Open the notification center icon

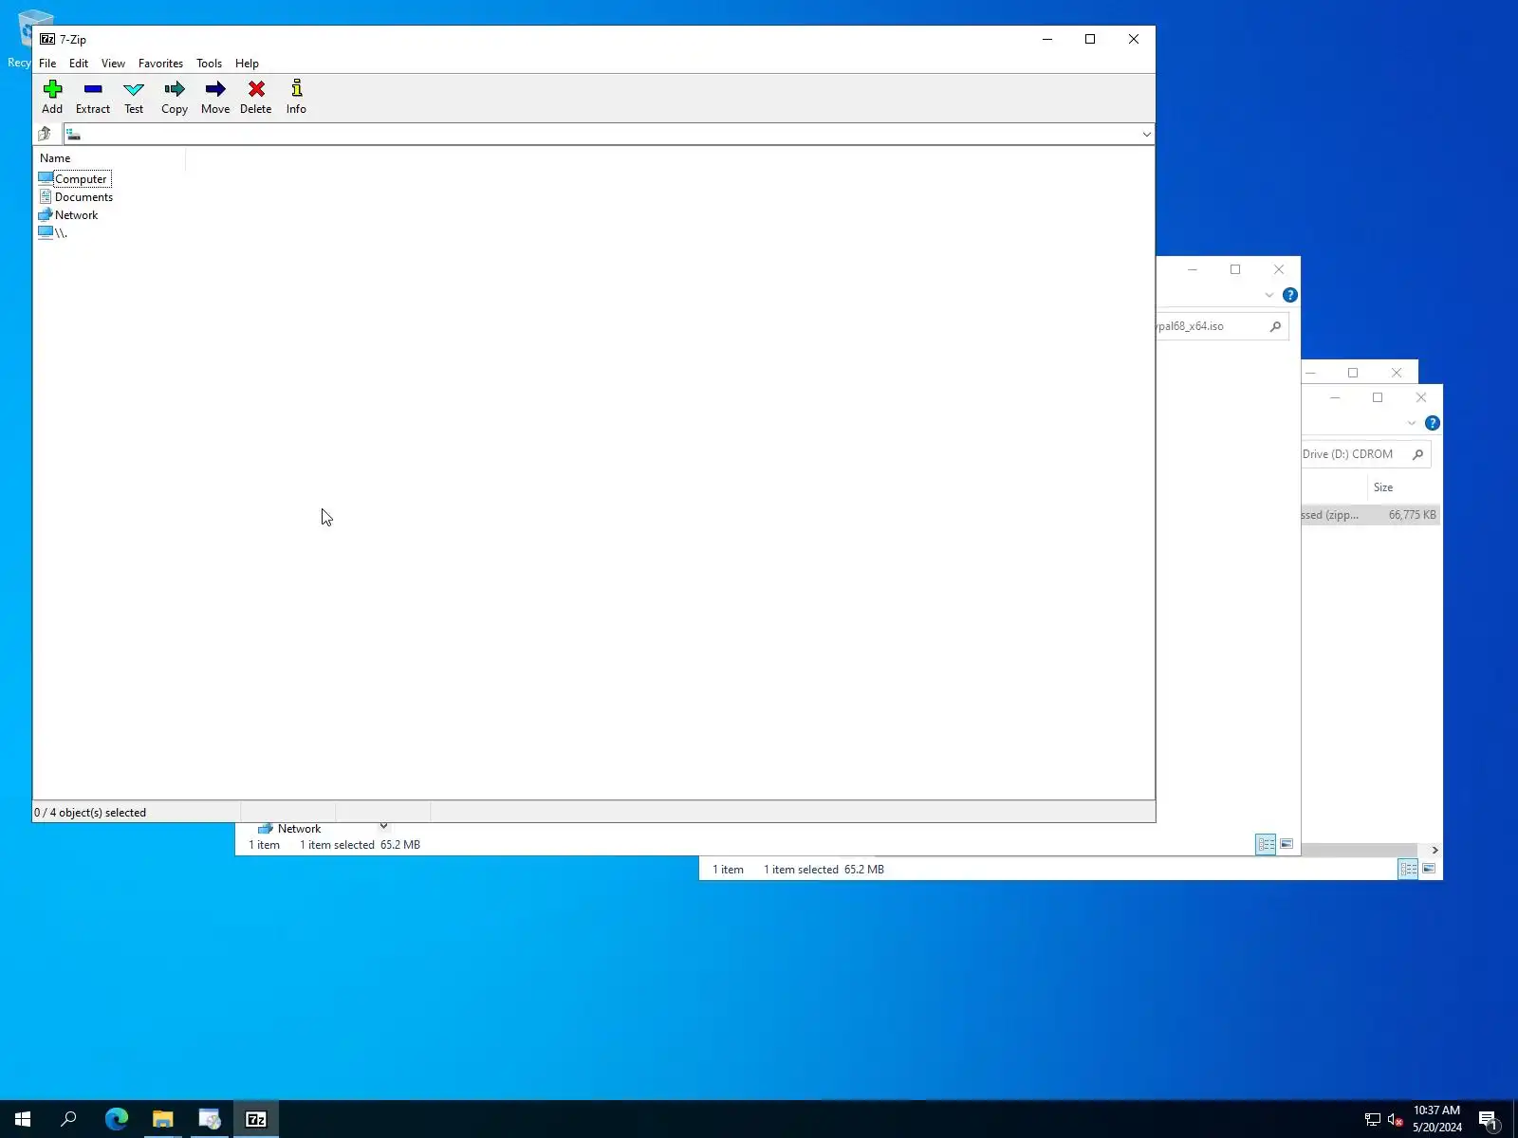[1489, 1120]
